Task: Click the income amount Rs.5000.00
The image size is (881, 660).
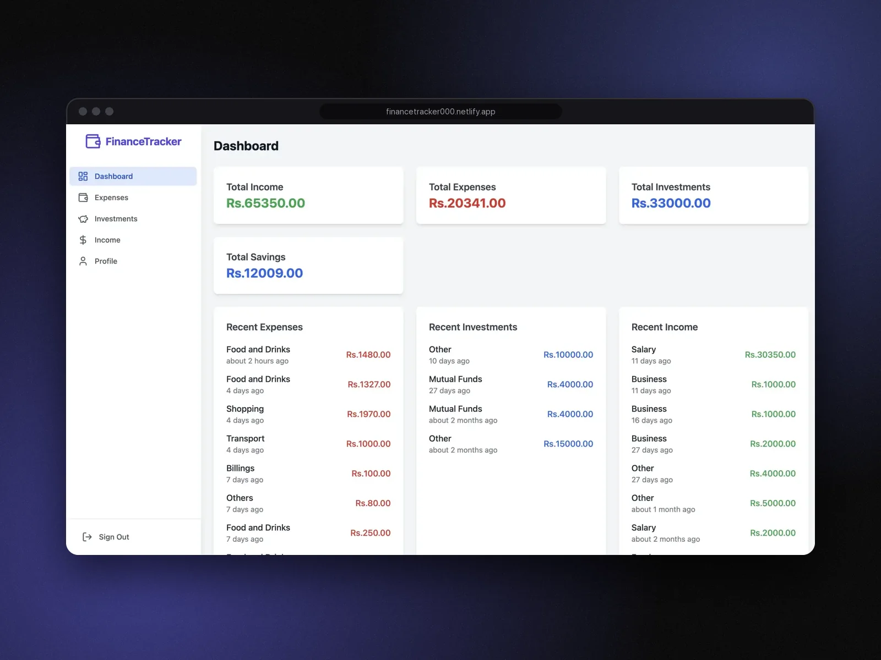Action: click(773, 503)
